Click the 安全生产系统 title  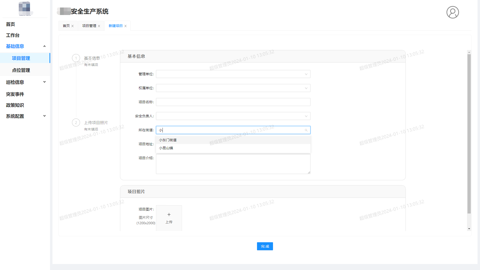(90, 11)
